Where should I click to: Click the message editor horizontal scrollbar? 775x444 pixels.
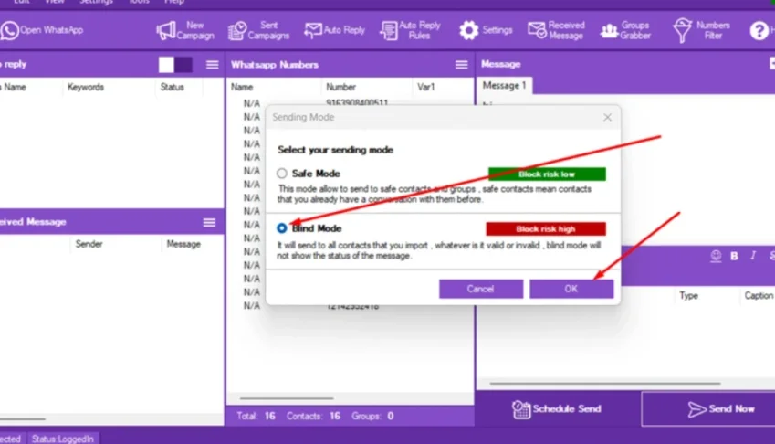click(605, 383)
